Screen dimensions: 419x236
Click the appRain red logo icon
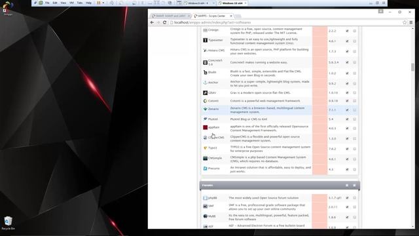(x=205, y=127)
